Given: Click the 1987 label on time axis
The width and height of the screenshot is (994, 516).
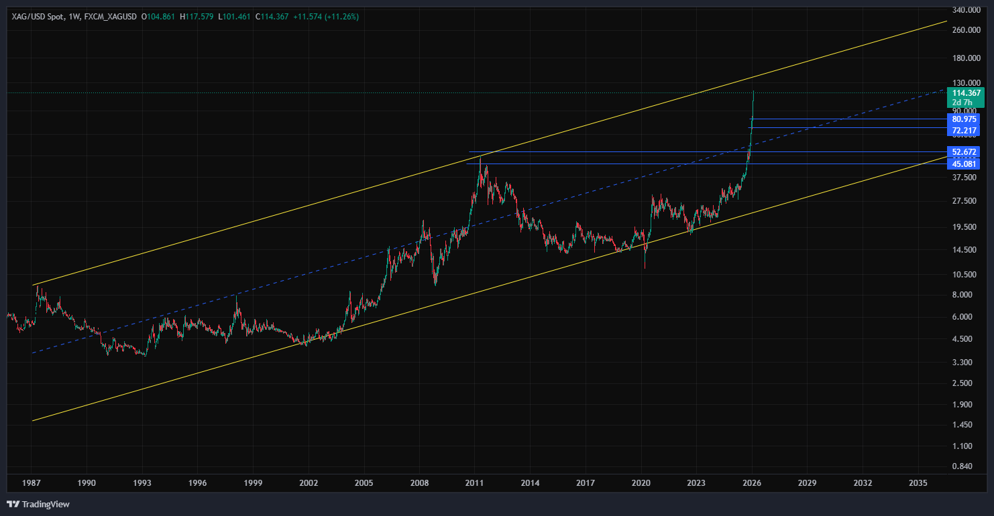Looking at the screenshot, I should point(31,482).
